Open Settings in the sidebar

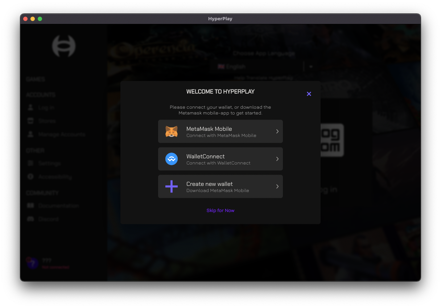click(49, 163)
